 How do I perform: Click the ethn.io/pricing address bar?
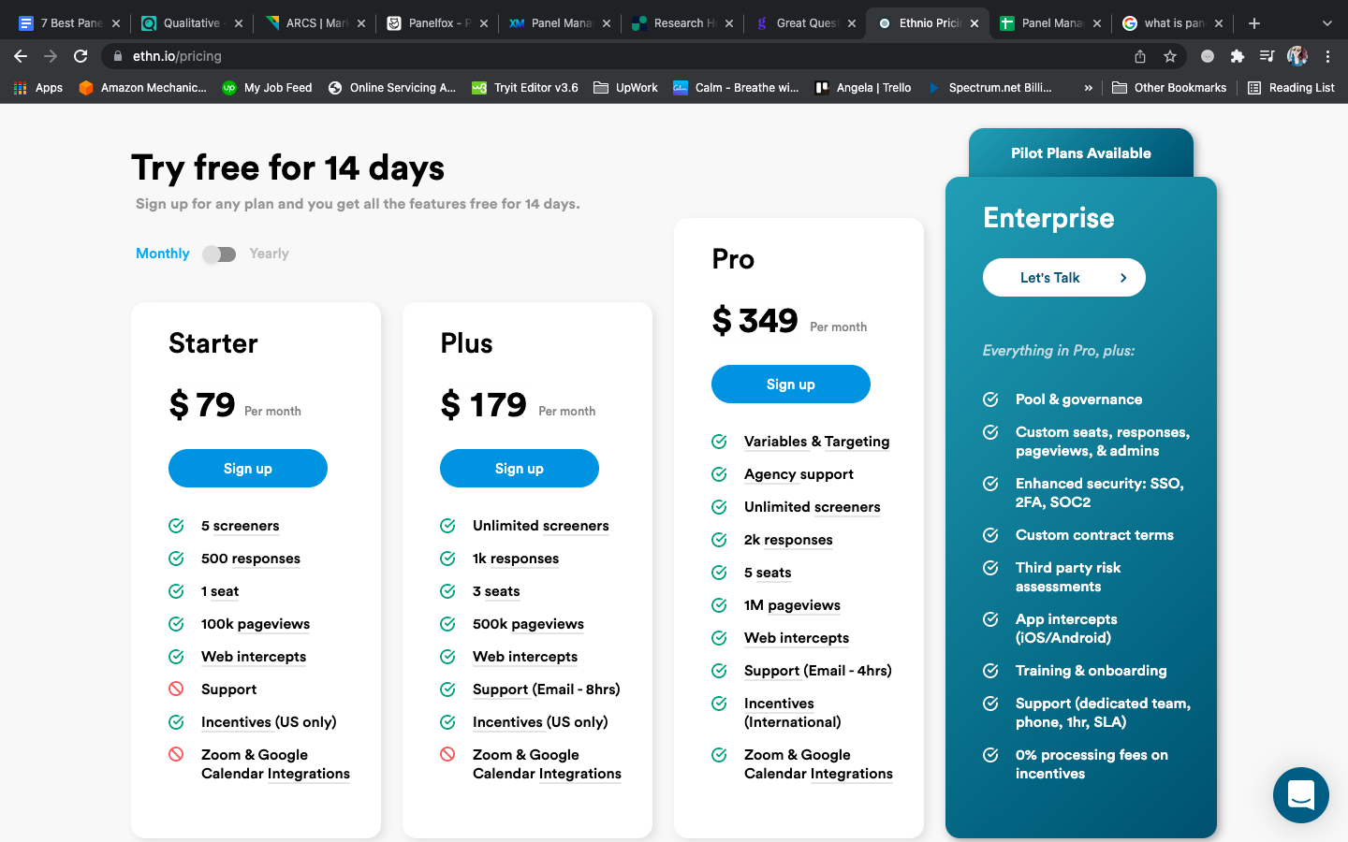tap(562, 56)
